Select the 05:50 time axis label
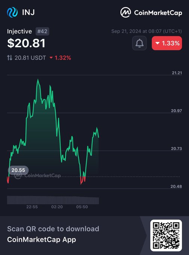Viewport: 189px width, 255px height. (82, 207)
